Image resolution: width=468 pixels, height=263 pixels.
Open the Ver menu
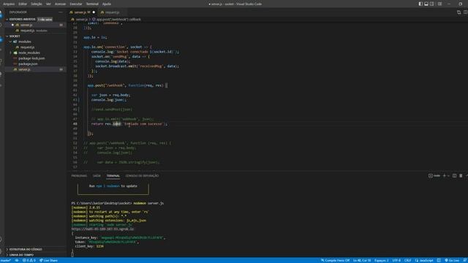pos(48,4)
